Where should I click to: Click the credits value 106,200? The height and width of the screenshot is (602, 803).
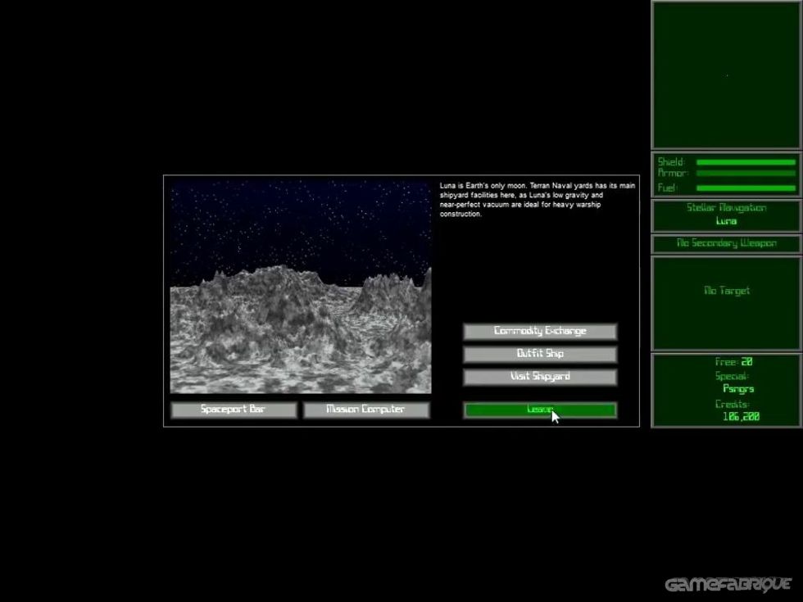pyautogui.click(x=741, y=417)
